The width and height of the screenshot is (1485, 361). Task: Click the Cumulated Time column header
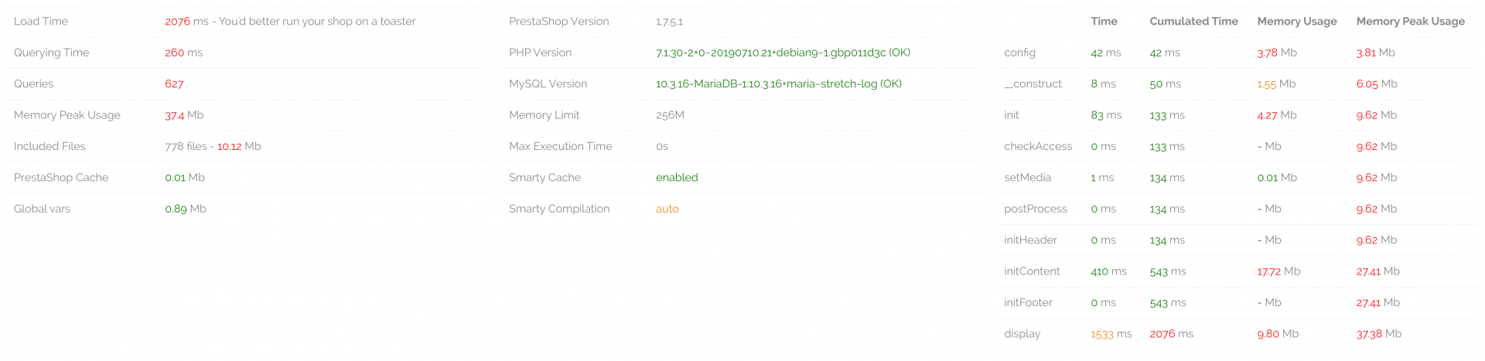pos(1193,22)
